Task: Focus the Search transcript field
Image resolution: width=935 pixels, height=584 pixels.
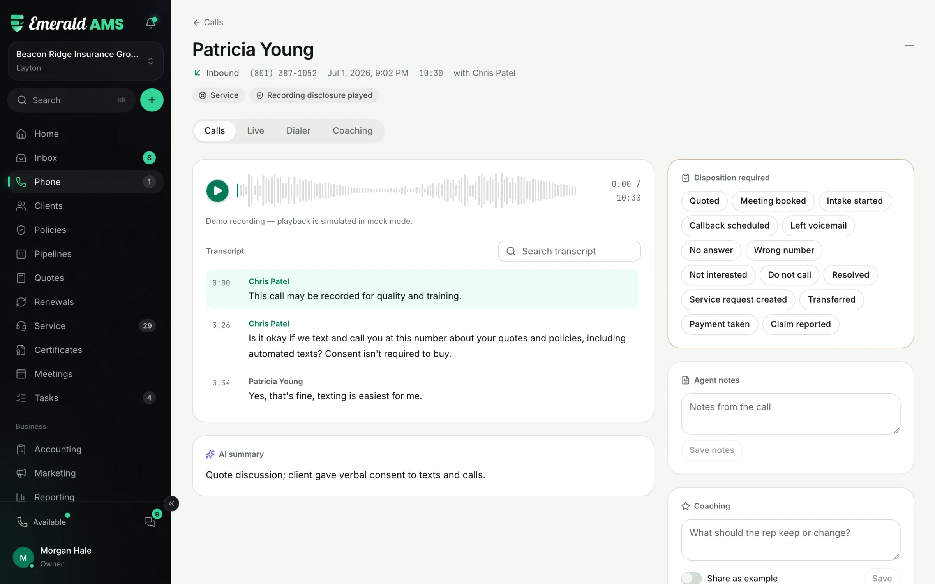Action: point(569,251)
